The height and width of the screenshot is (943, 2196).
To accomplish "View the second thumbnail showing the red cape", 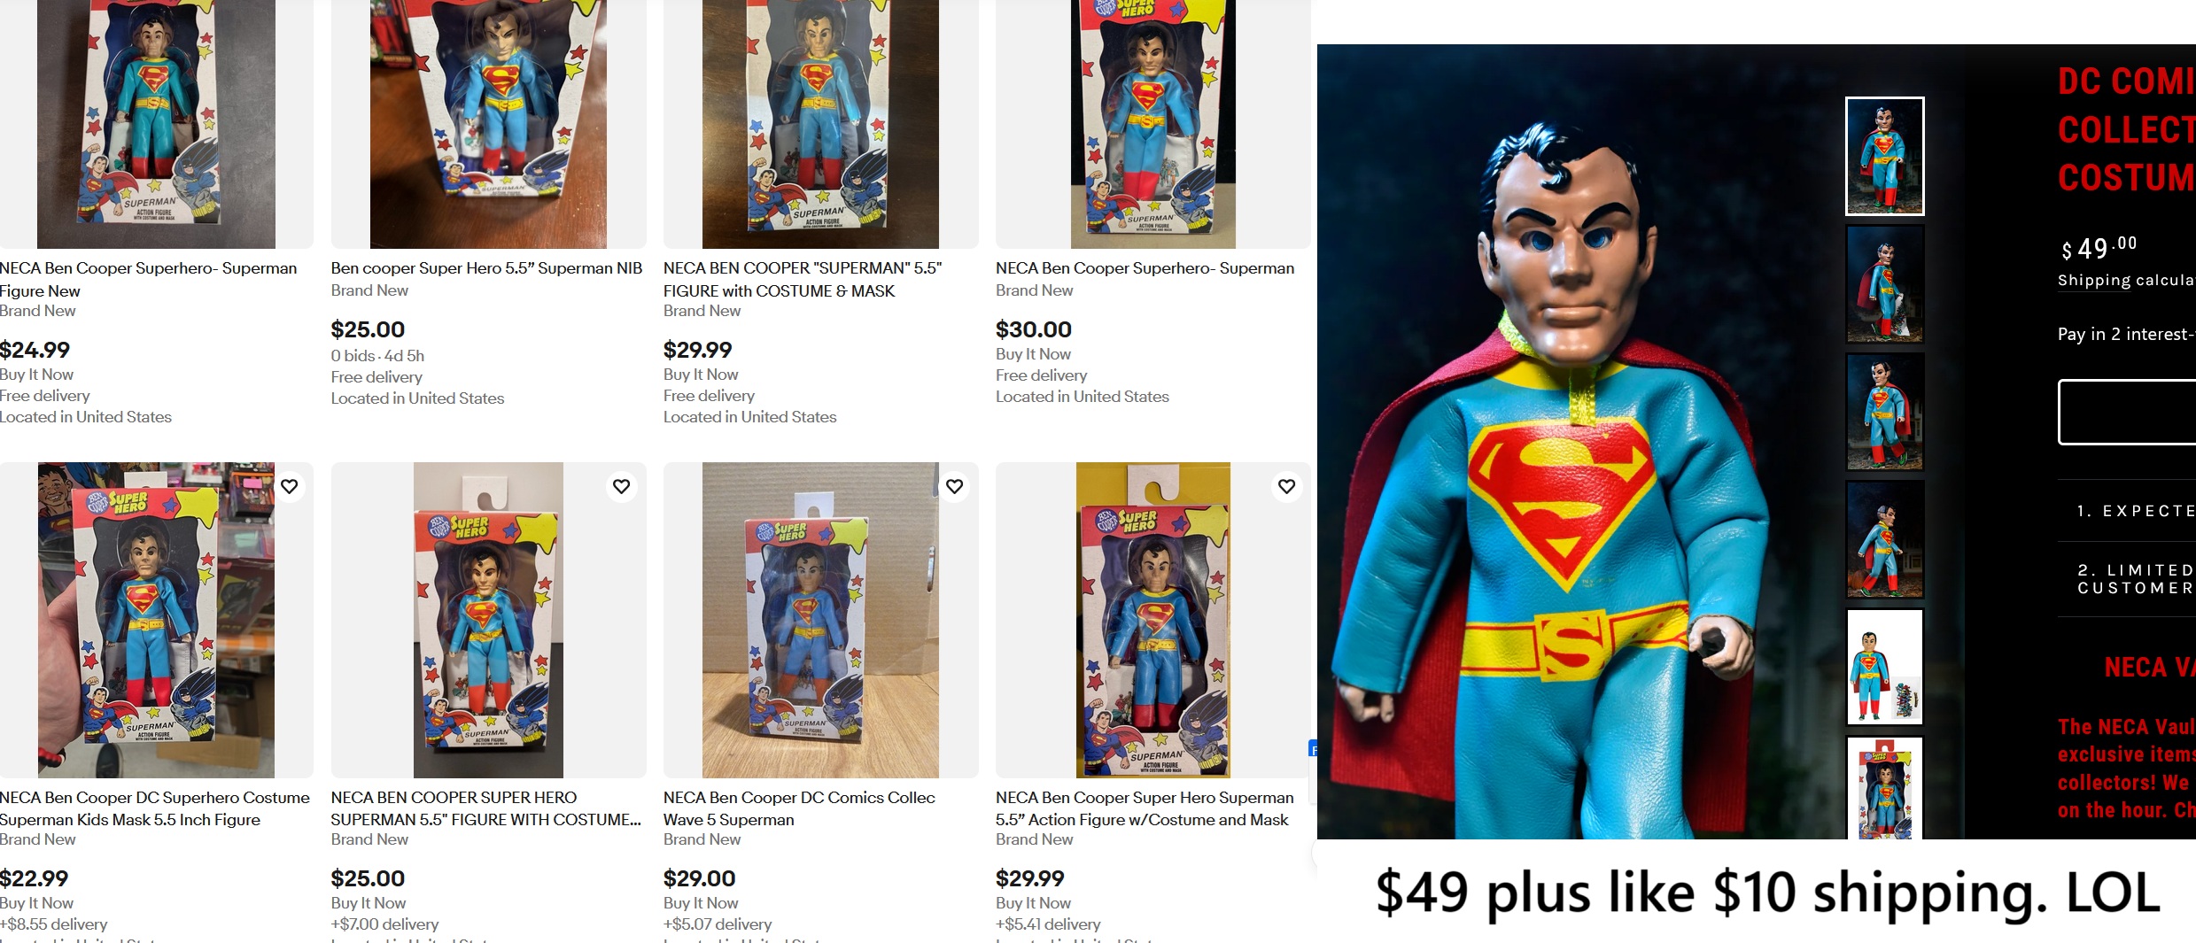I will [x=1884, y=284].
